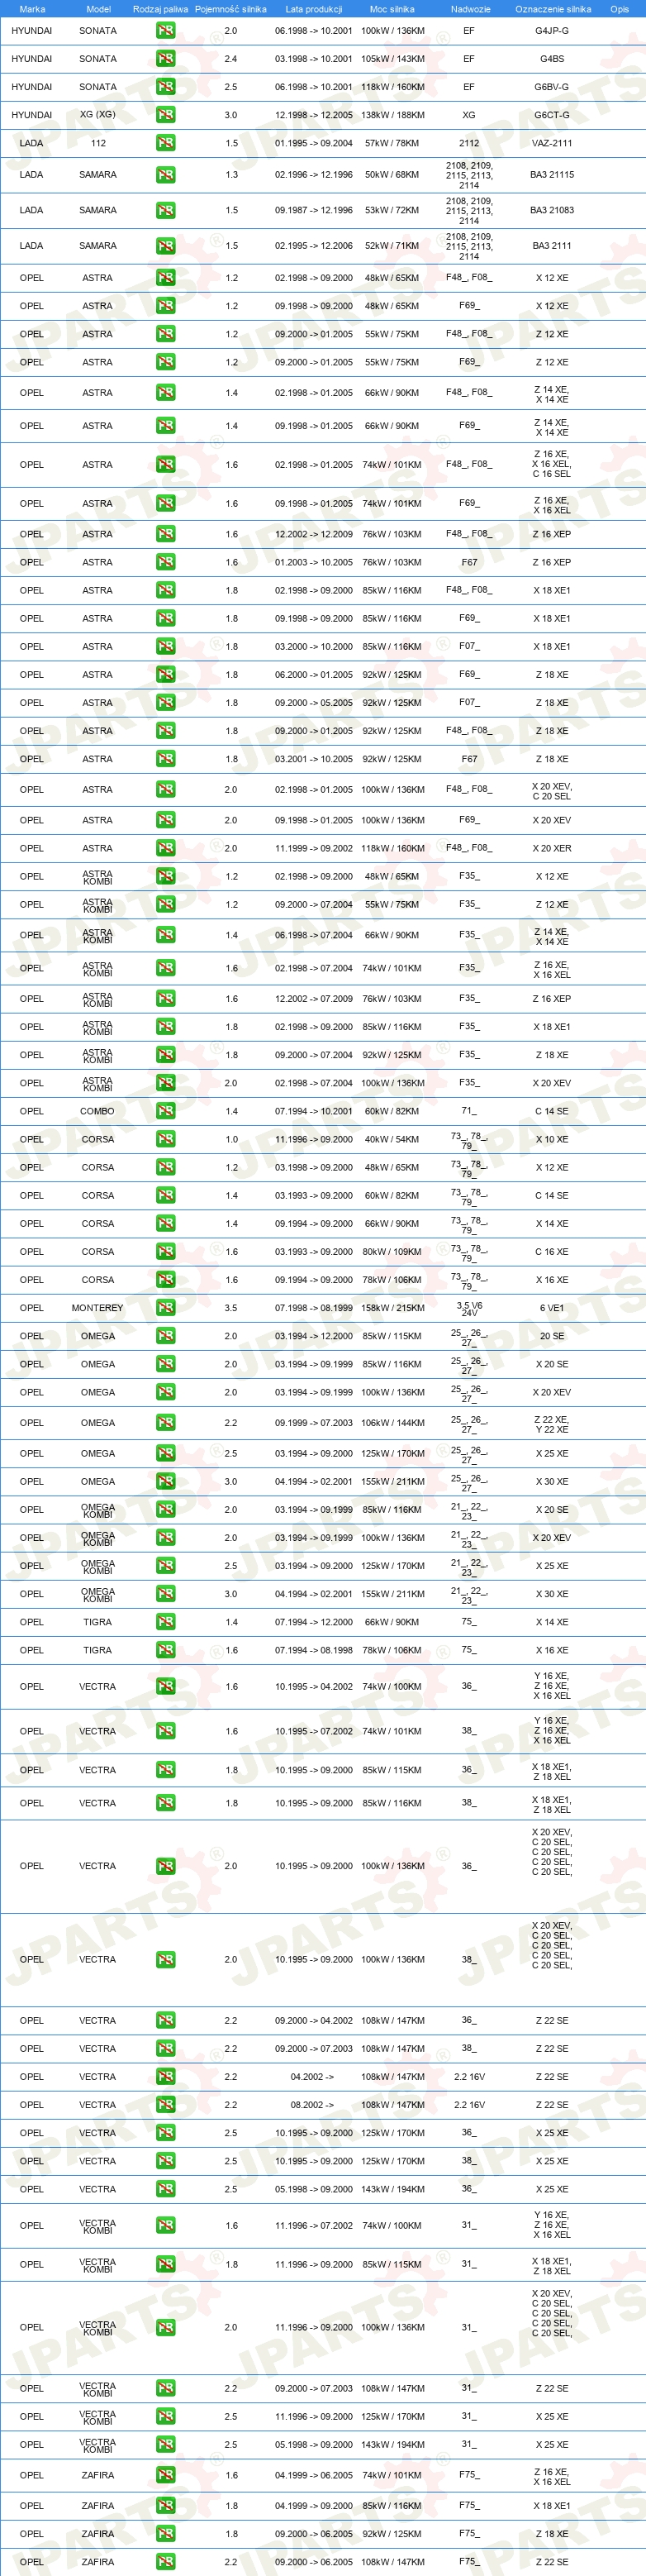Click the fuel icon for Lada Samara BA3 21083
This screenshot has width=646, height=2576.
(165, 211)
